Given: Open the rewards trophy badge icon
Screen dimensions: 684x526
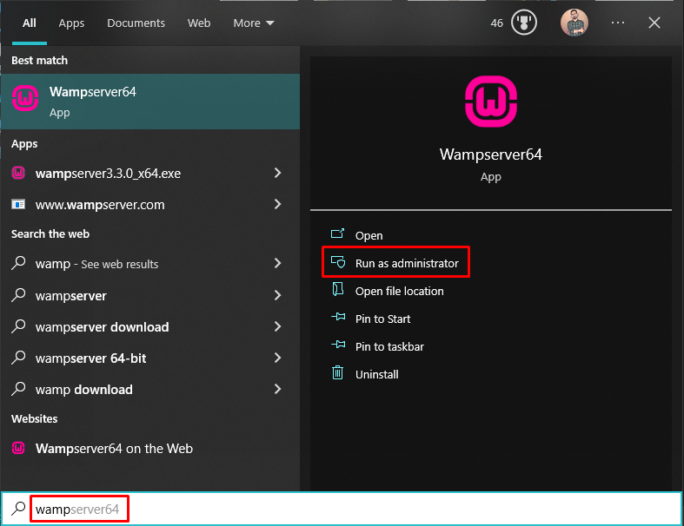Looking at the screenshot, I should coord(524,23).
